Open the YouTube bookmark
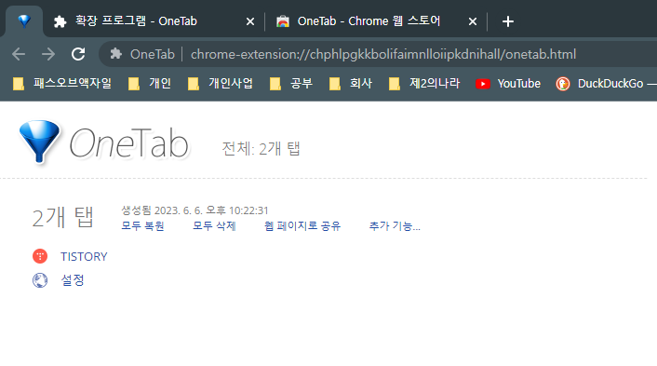The height and width of the screenshot is (366, 657). 508,84
